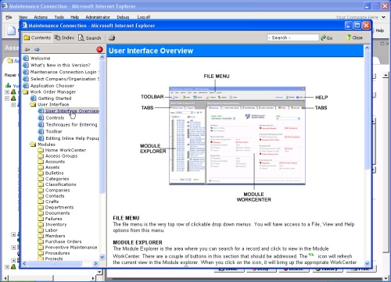Open Actions menu in background window

[x=41, y=17]
